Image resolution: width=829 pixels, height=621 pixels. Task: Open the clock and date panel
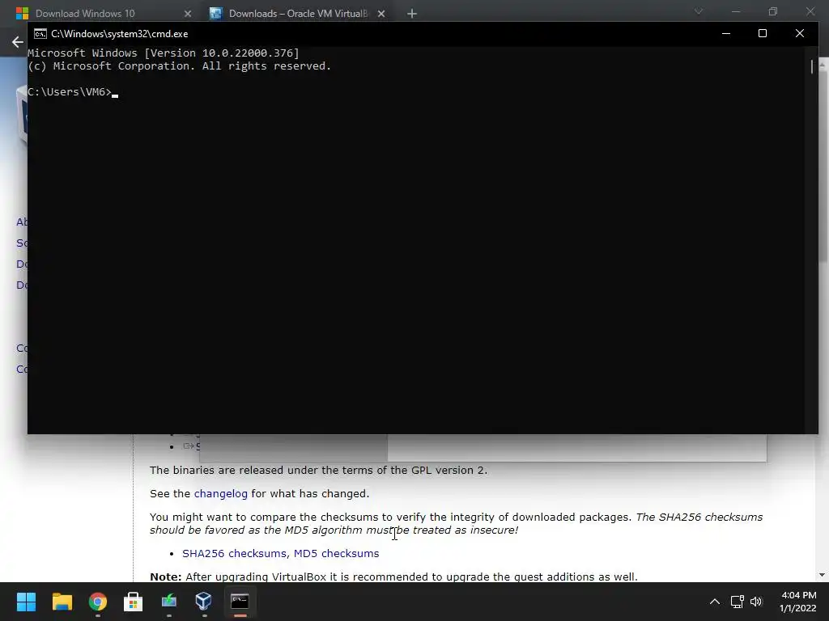pyautogui.click(x=797, y=602)
